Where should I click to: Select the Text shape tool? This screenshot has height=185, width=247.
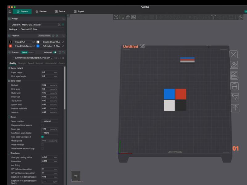pyautogui.click(x=213, y=17)
